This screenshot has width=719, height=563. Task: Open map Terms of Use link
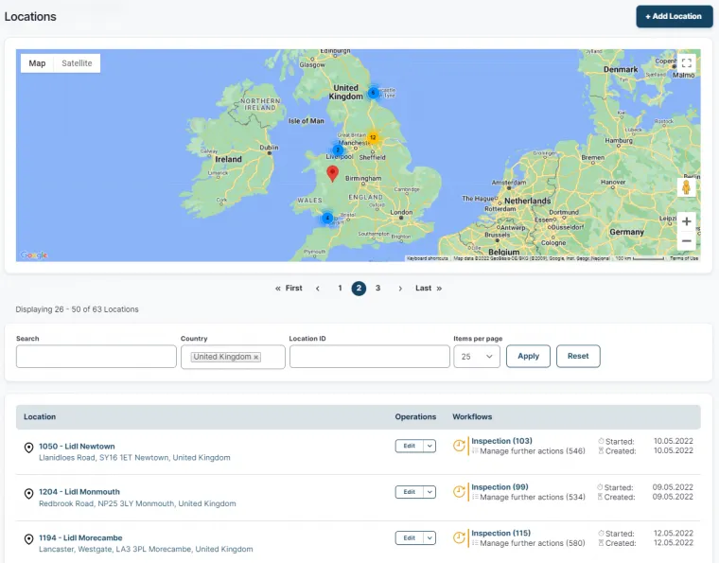tap(684, 258)
